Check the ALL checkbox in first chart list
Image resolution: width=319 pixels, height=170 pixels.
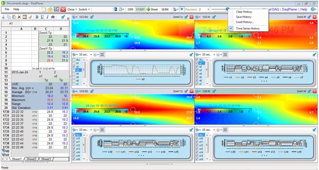point(74,59)
